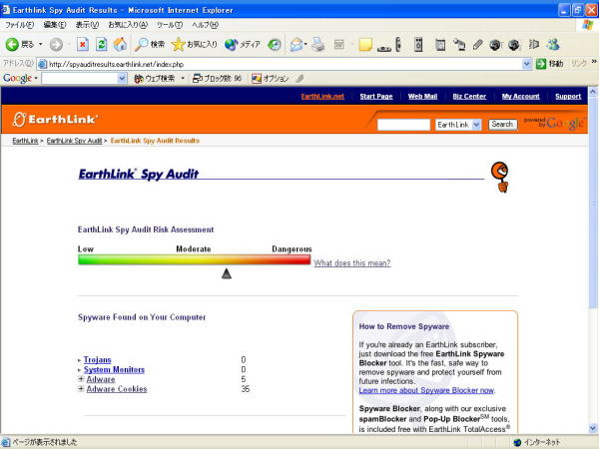Viewport: 599px width, 449px height.
Task: Click the 'What does this mean?' link
Action: pyautogui.click(x=352, y=263)
